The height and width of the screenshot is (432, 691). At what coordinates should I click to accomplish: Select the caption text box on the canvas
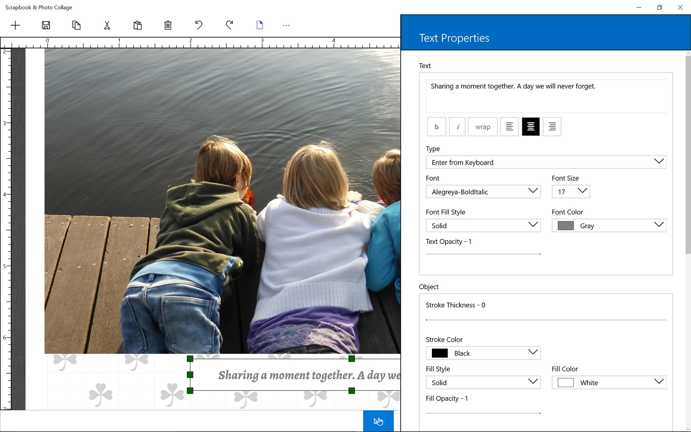pyautogui.click(x=296, y=375)
